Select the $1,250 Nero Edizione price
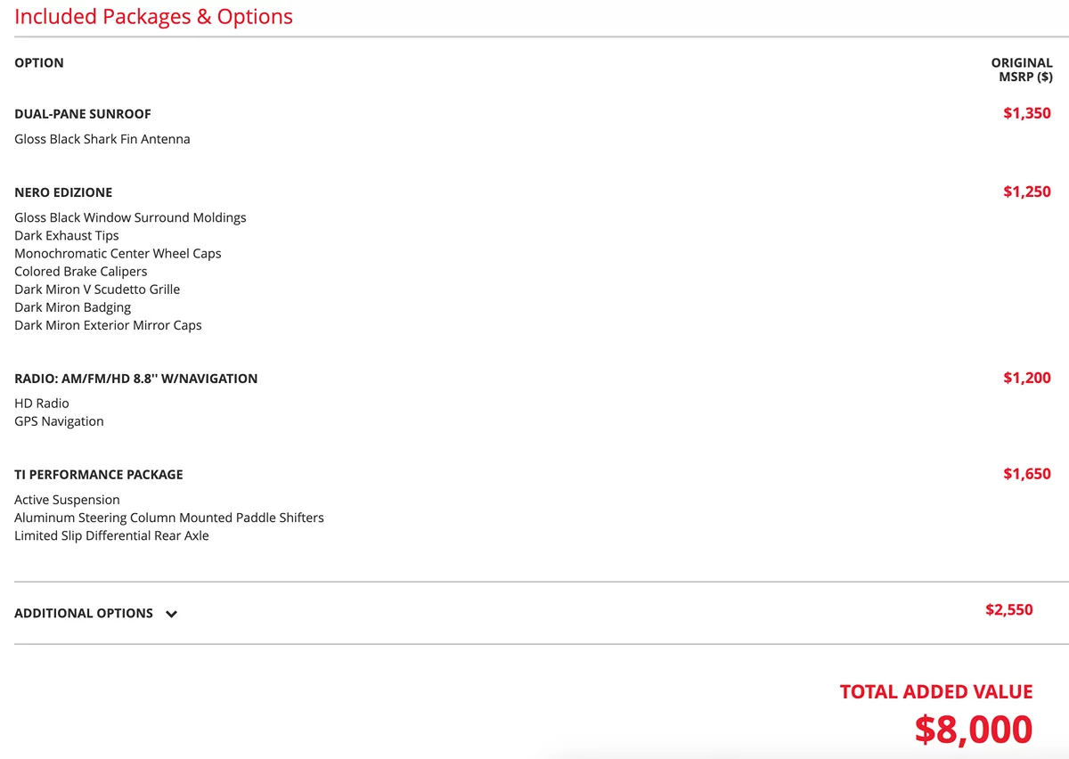This screenshot has width=1069, height=759. (x=1026, y=192)
